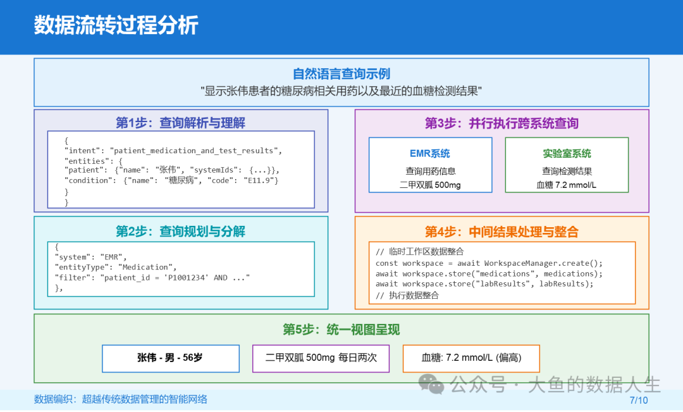683x412 pixels.
Task: Select the 自然语言查询示例 heading
Action: pyautogui.click(x=341, y=73)
